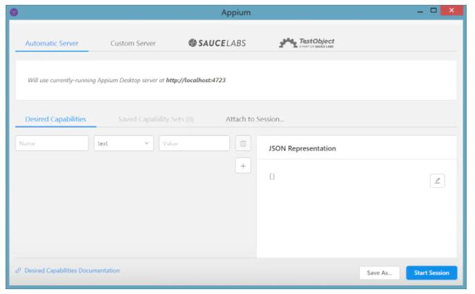Minimize the Appium window

click(420, 12)
